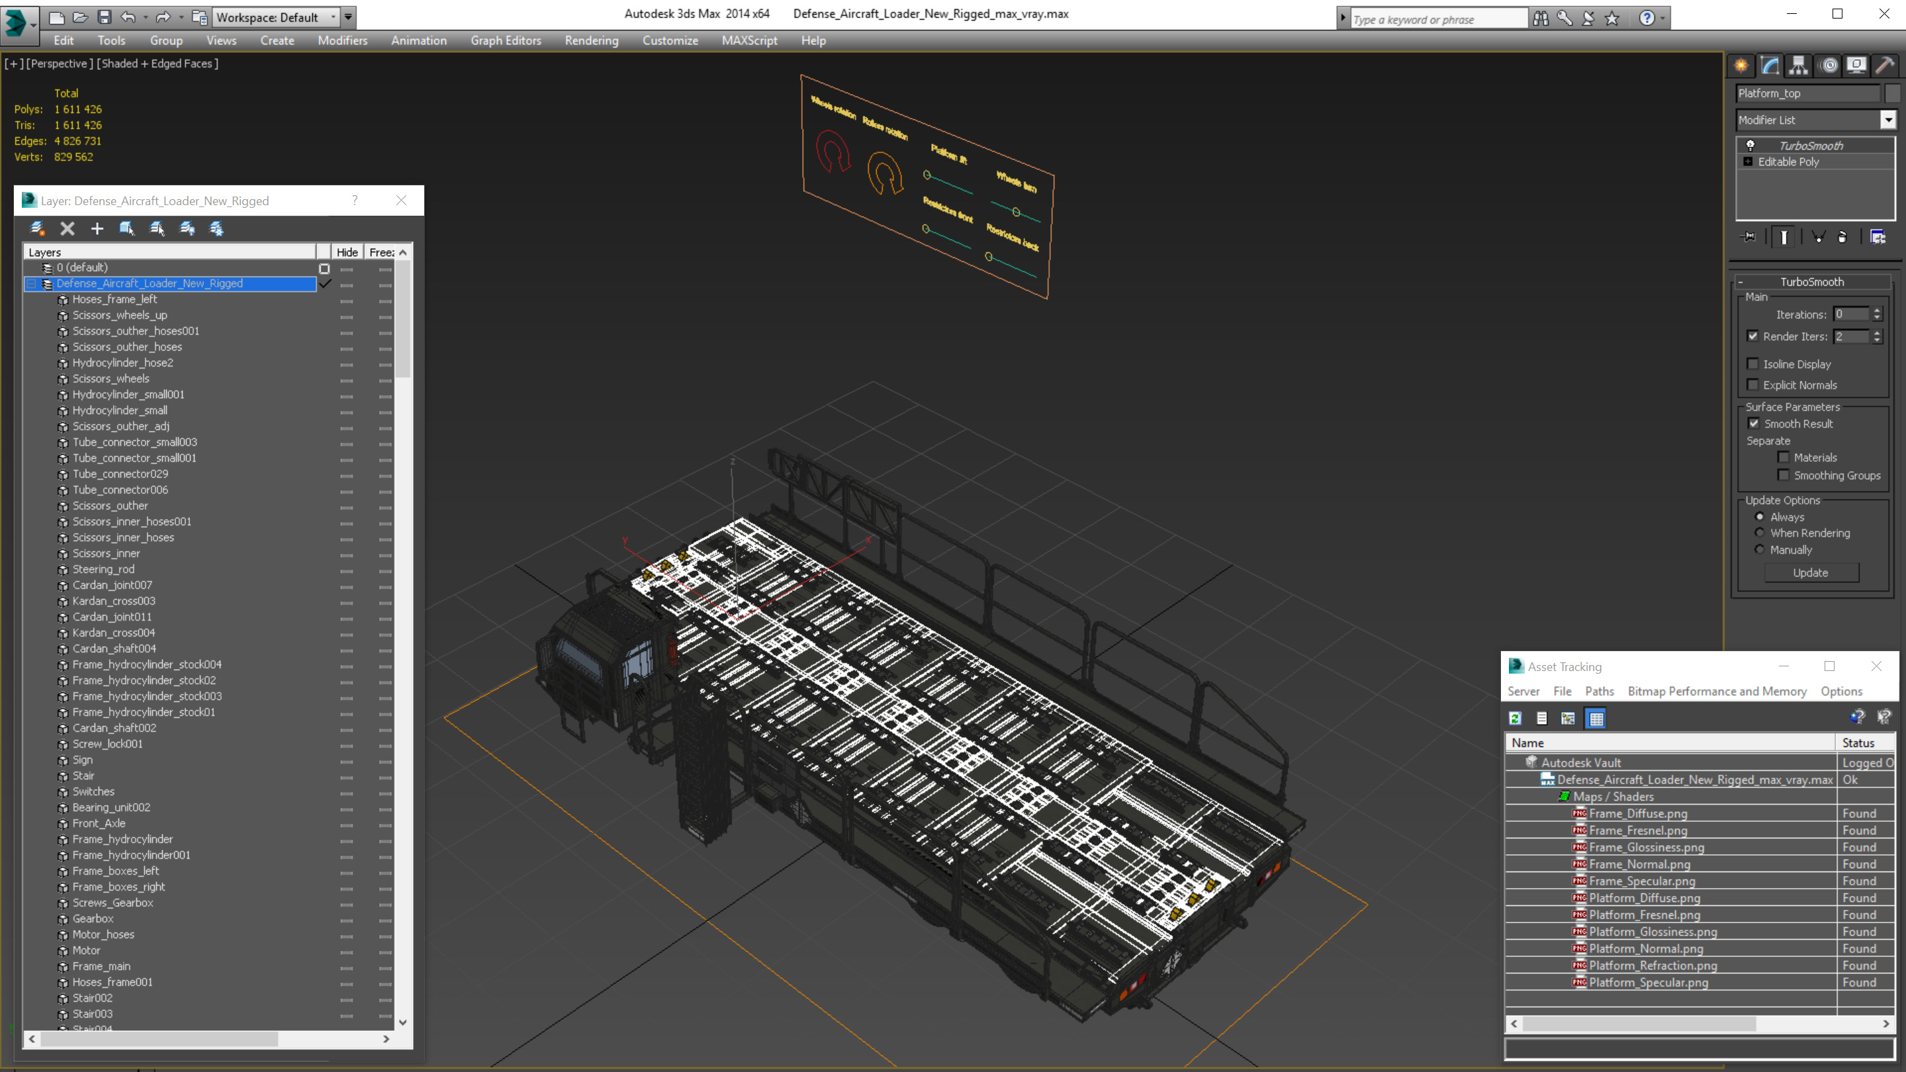Toggle Show End Result icon below modifier stack

tap(1784, 237)
